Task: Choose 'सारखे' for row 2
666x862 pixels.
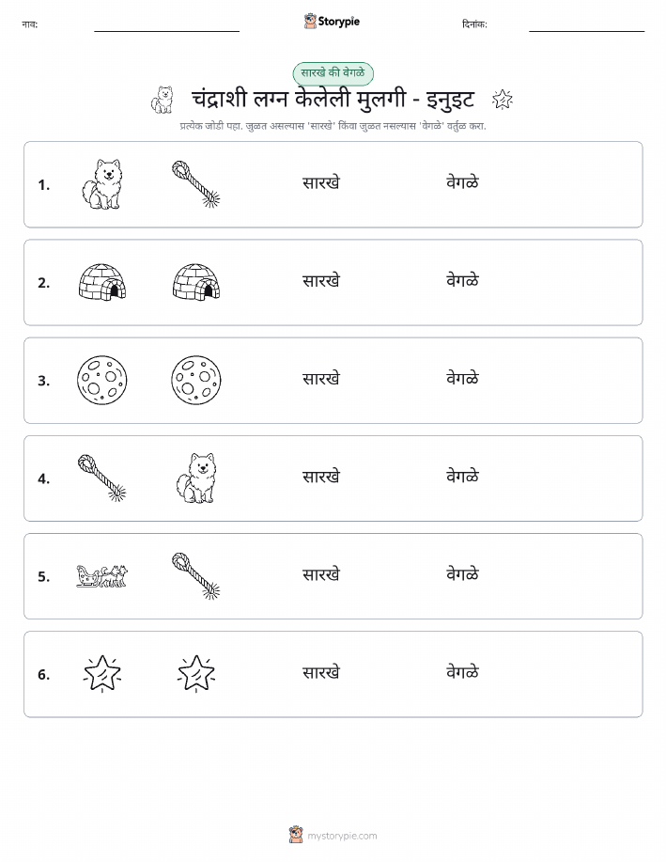Action: 321,281
